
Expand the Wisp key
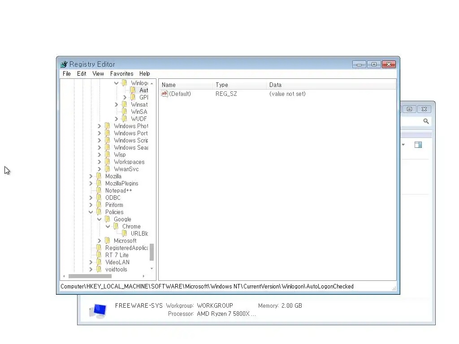coord(99,155)
